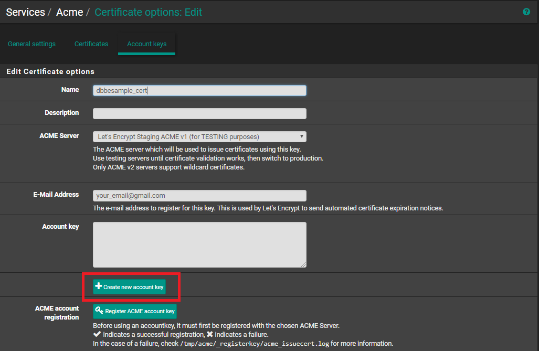Click the key icon on Register button
This screenshot has height=351, width=539.
click(x=99, y=311)
